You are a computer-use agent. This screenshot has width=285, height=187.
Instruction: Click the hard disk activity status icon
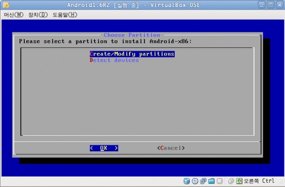[187, 181]
